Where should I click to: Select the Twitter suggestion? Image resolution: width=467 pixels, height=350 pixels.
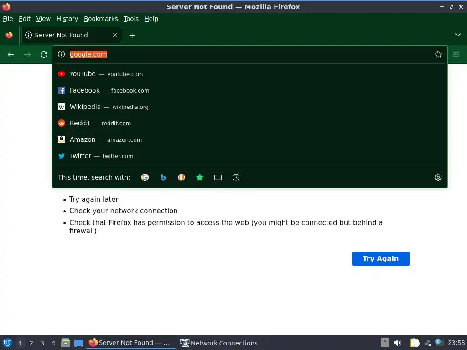coord(249,156)
